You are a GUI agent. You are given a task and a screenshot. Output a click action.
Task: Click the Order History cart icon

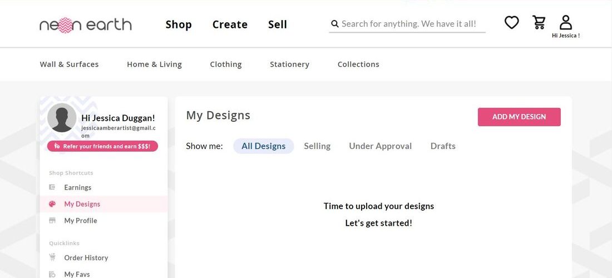coord(52,257)
